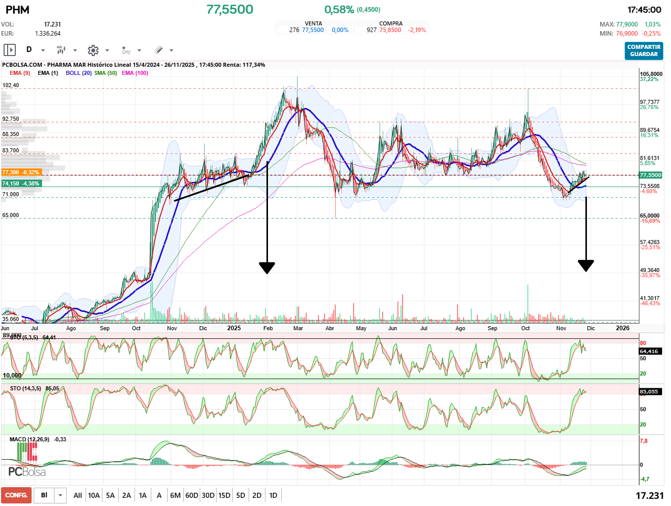671x506 pixels.
Task: Switch to the 1A time range
Action: 143,495
